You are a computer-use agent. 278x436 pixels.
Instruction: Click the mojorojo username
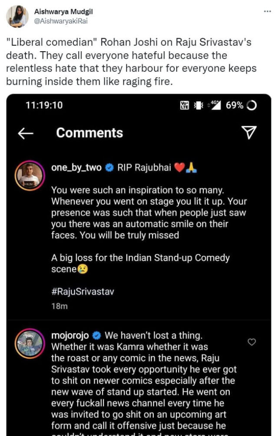pos(70,336)
